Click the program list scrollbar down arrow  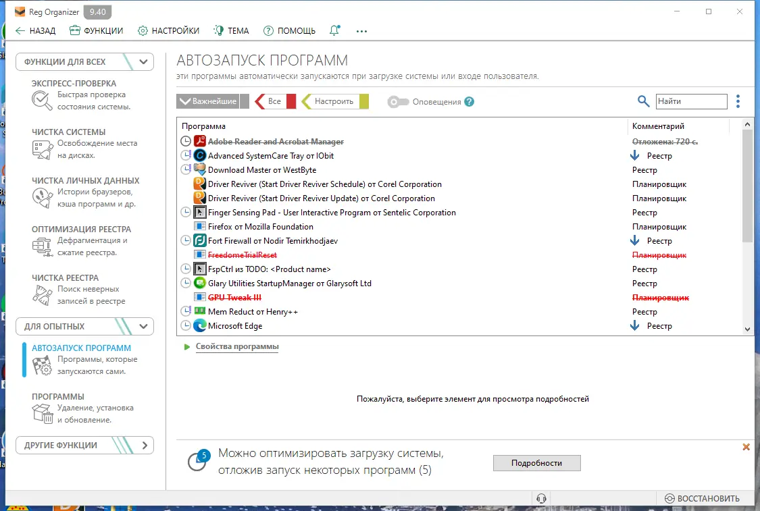[x=747, y=329]
